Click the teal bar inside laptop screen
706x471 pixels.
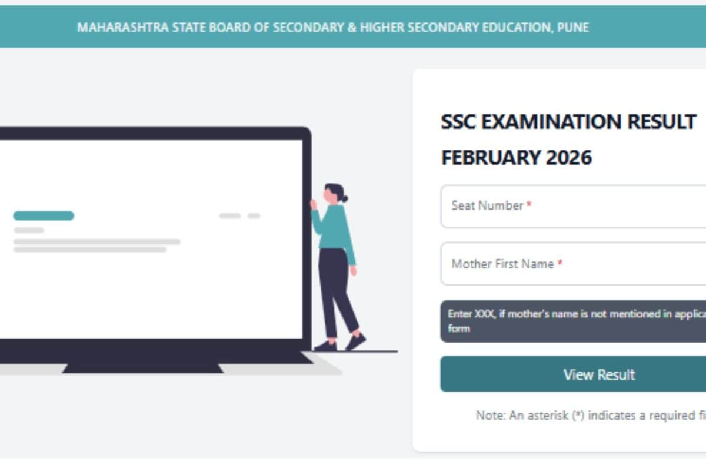coord(44,215)
